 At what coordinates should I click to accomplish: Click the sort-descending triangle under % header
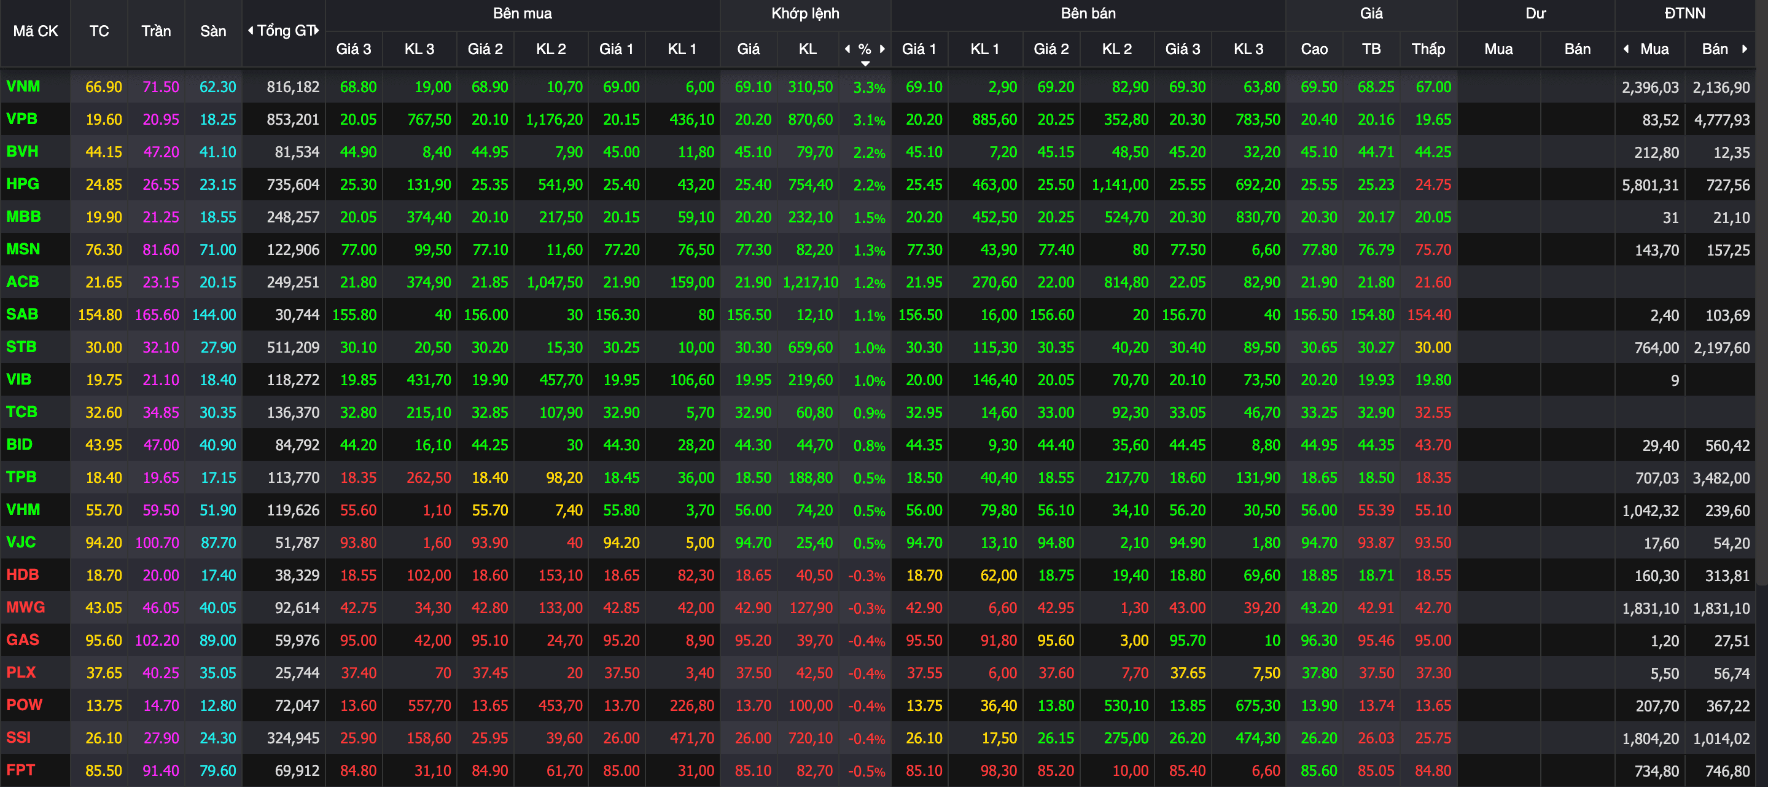pos(865,64)
